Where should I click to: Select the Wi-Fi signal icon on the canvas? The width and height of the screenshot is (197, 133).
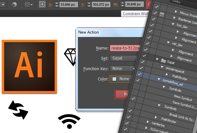click(x=69, y=121)
